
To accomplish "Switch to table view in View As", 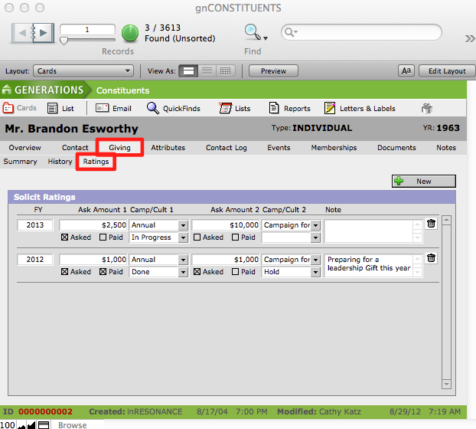I will tap(225, 71).
